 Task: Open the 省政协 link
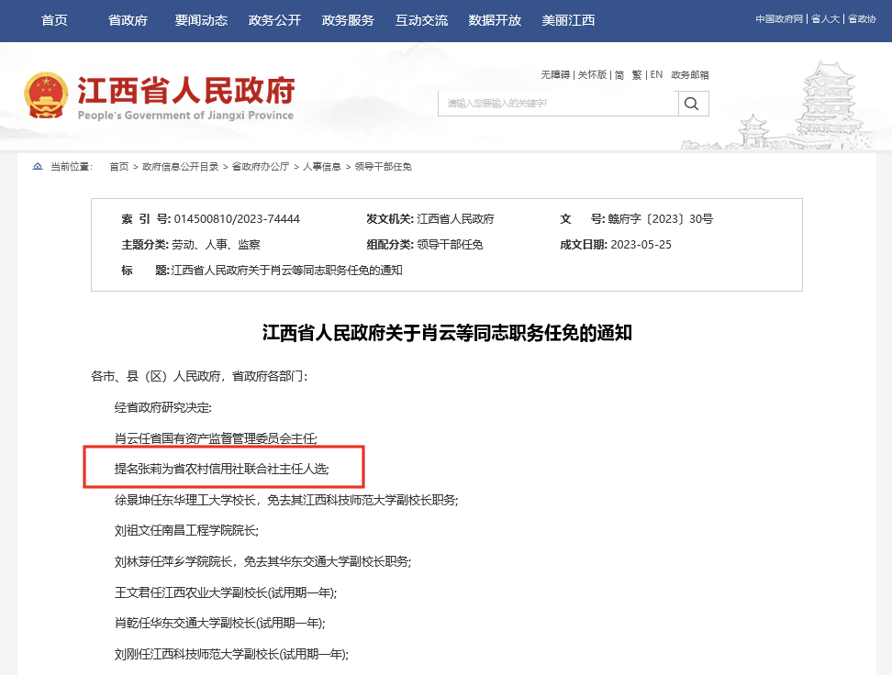pos(862,18)
